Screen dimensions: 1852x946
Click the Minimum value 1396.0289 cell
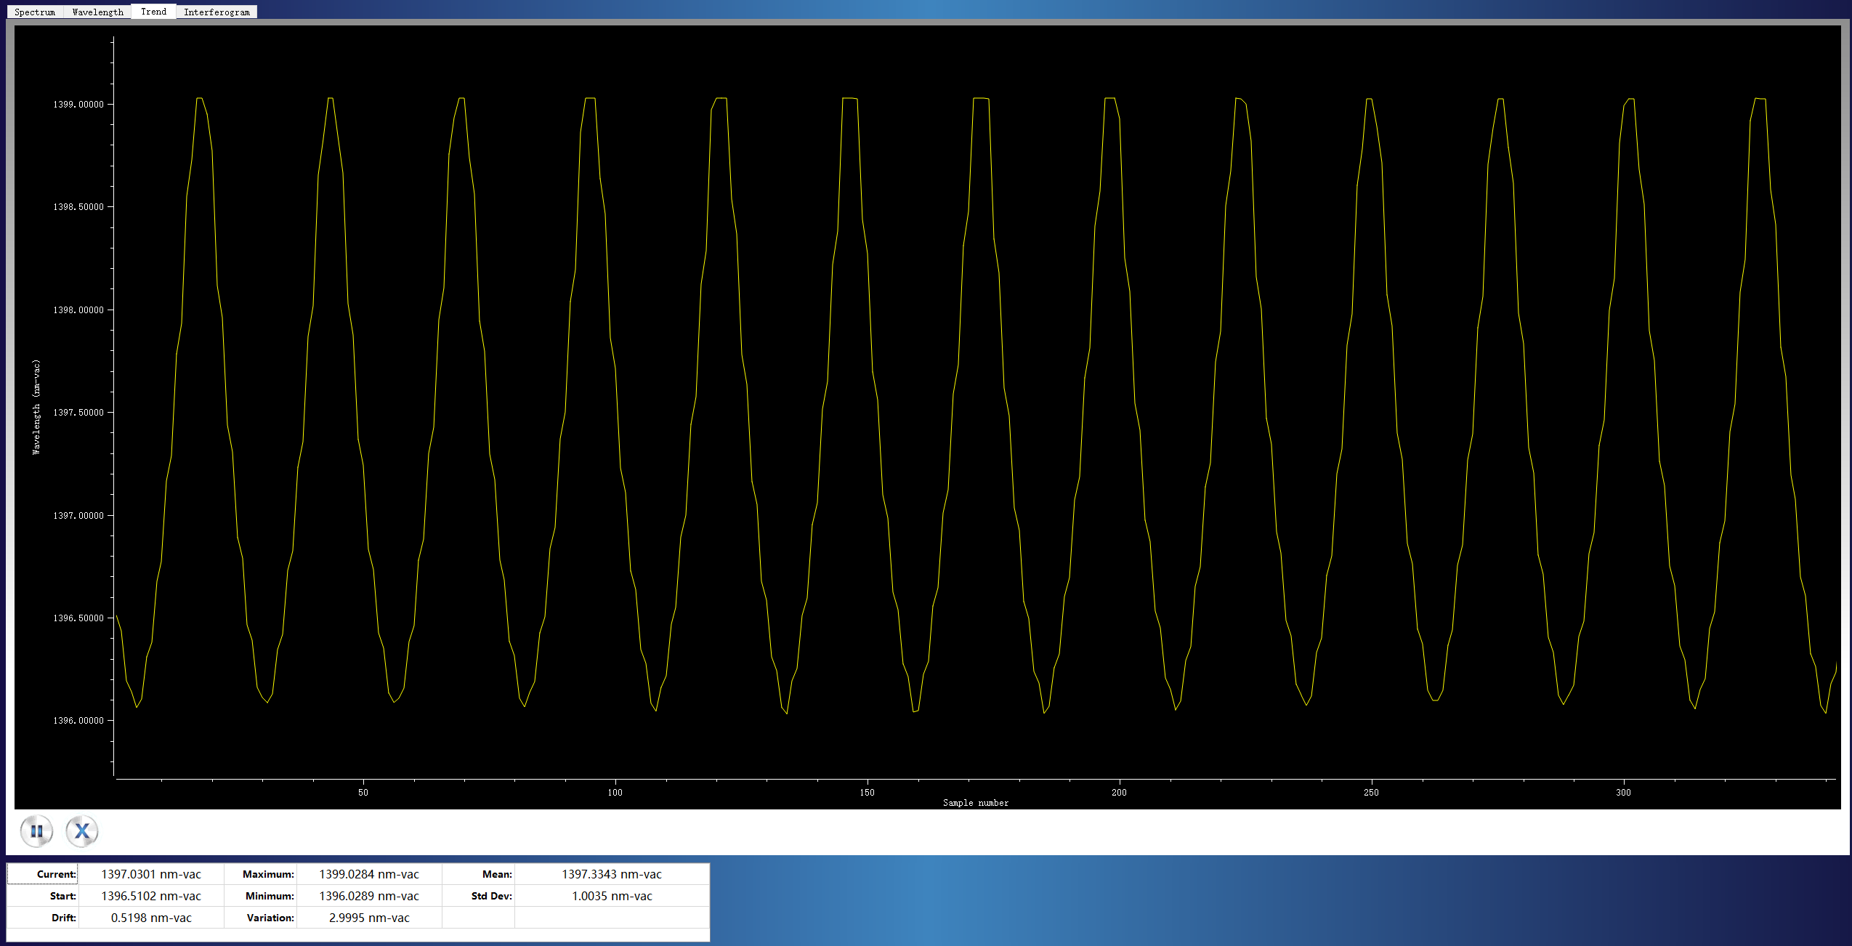point(369,896)
